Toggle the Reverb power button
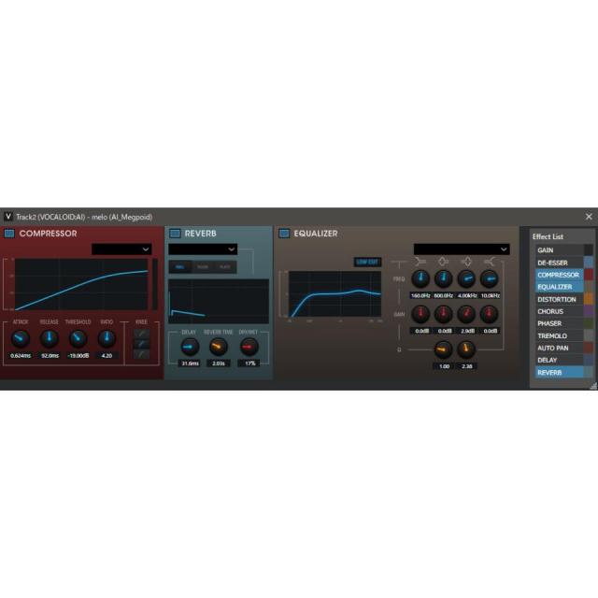The image size is (598, 598). (x=175, y=233)
